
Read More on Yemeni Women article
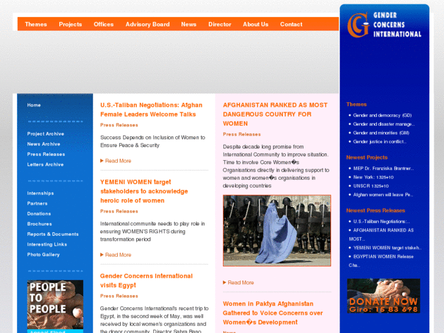116,255
